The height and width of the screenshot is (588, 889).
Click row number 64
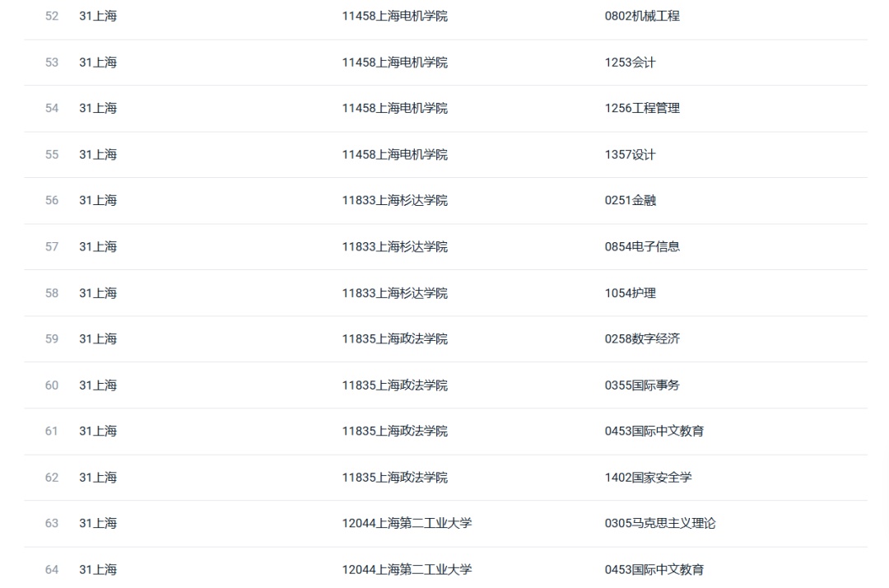[52, 570]
